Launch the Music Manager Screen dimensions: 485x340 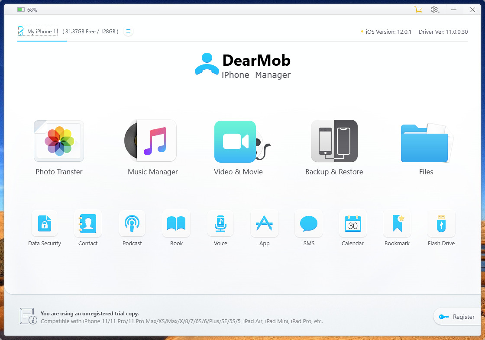[x=152, y=141]
